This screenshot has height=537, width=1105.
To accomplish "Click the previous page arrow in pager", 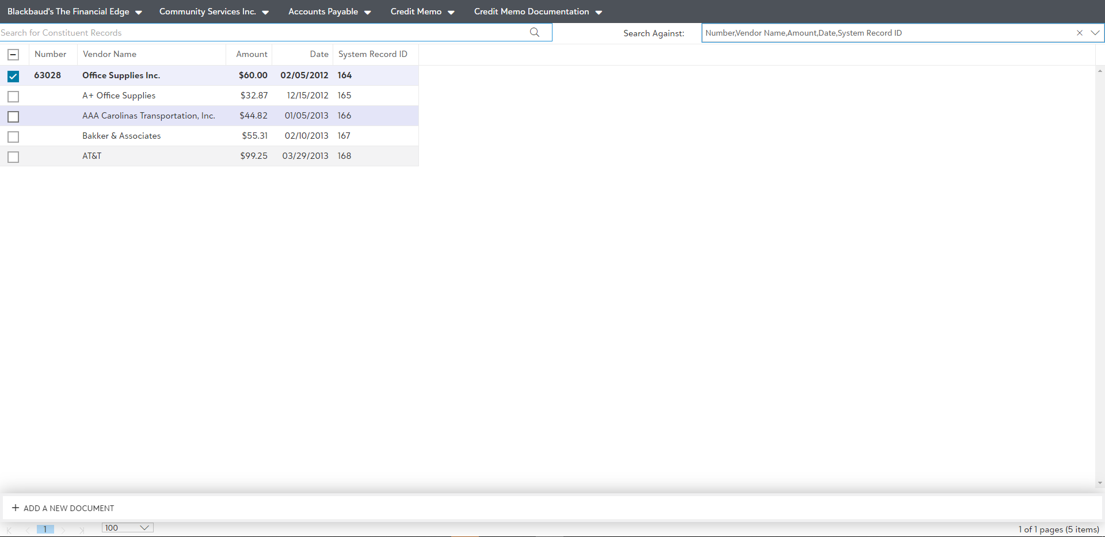I will [27, 530].
